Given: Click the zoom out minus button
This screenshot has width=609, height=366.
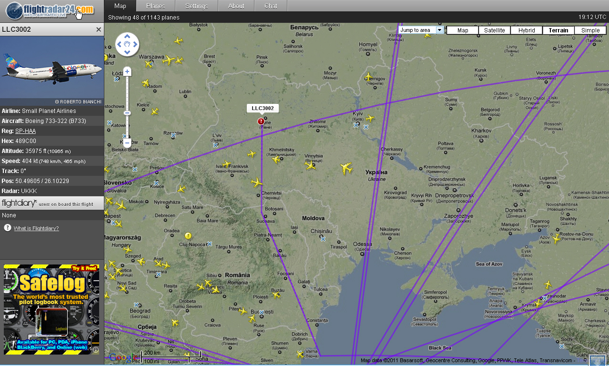Looking at the screenshot, I should tap(127, 142).
